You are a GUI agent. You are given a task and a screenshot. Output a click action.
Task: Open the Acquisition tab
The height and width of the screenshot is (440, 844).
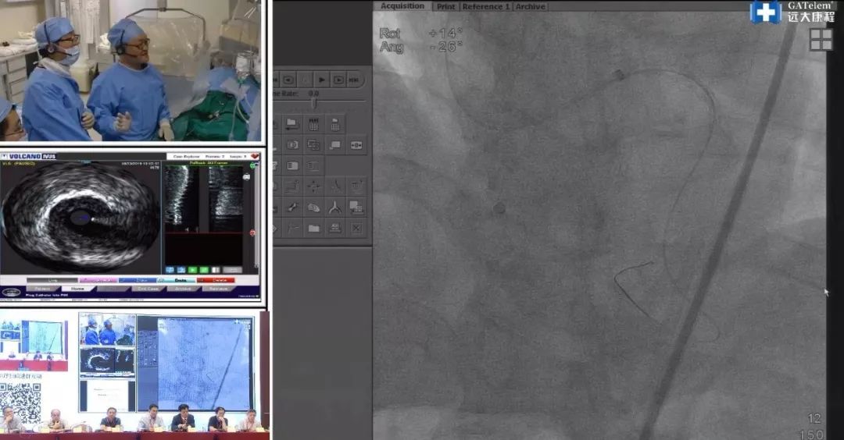pos(402,6)
